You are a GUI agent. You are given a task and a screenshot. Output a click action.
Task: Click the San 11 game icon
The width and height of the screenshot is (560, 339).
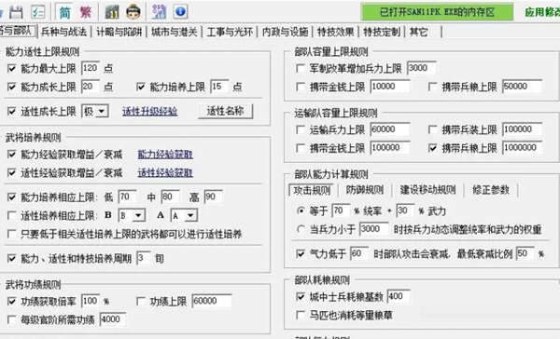point(112,12)
